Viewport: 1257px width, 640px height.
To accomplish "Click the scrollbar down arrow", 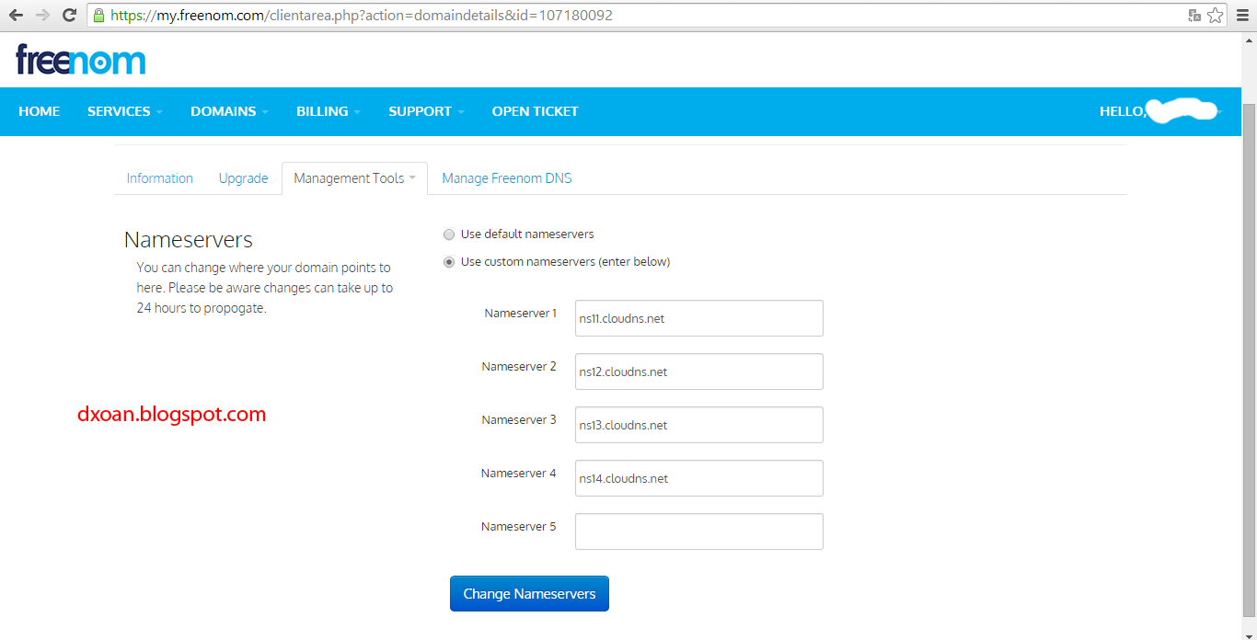I will (1249, 632).
